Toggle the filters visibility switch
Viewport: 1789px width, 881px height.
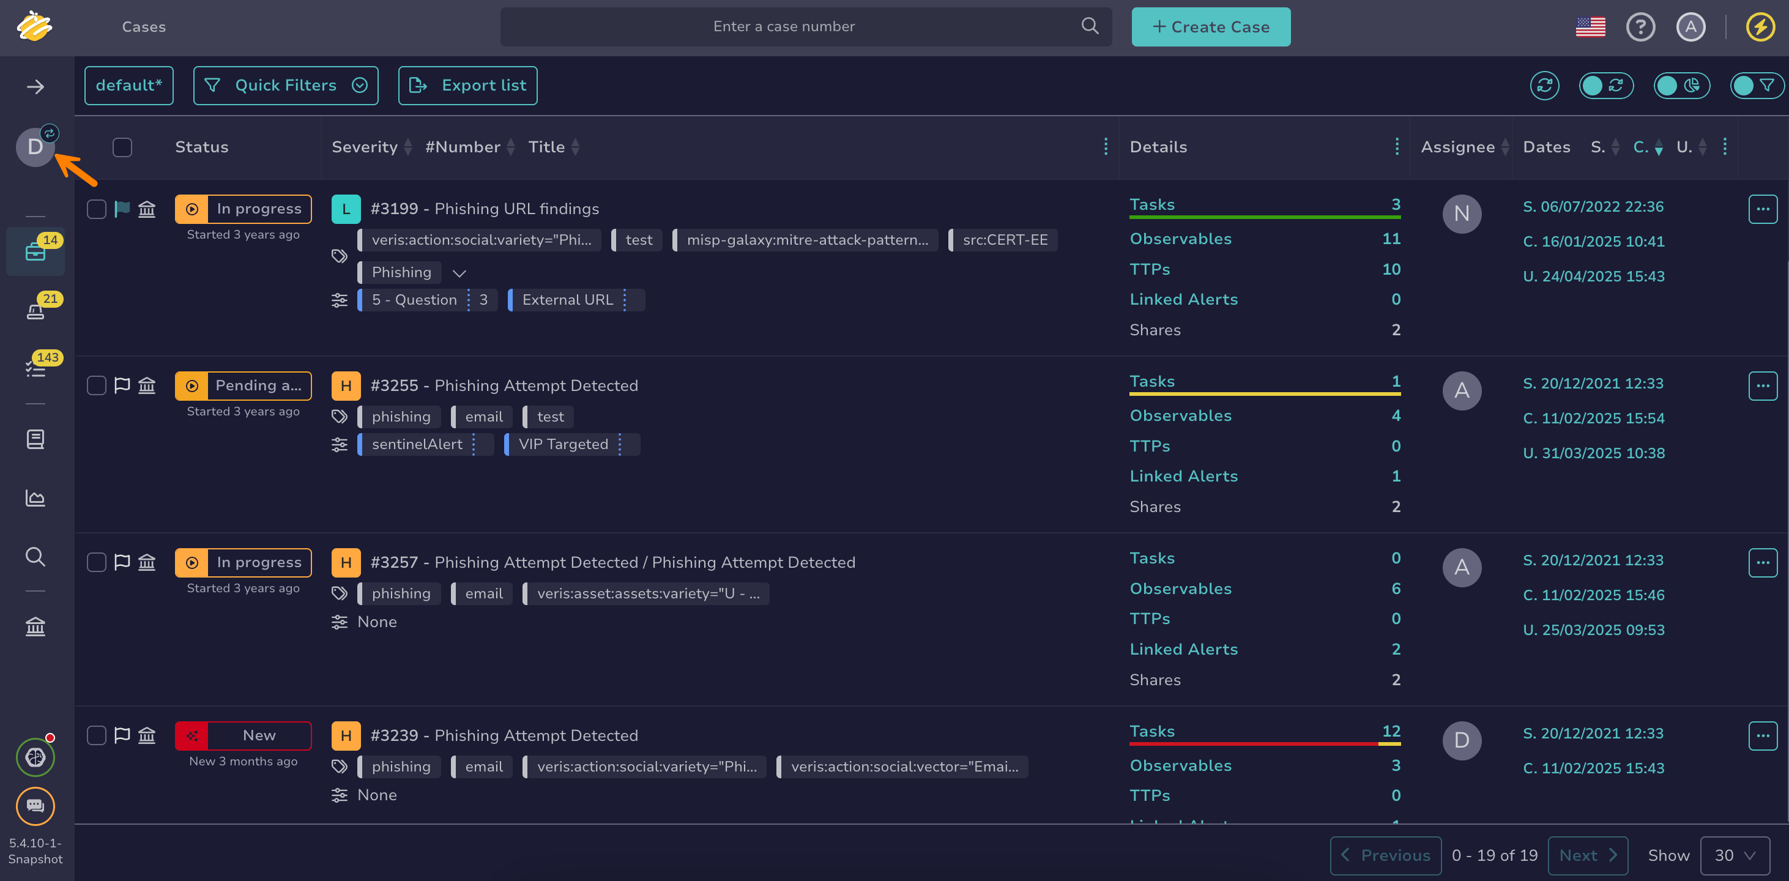[x=1757, y=86]
